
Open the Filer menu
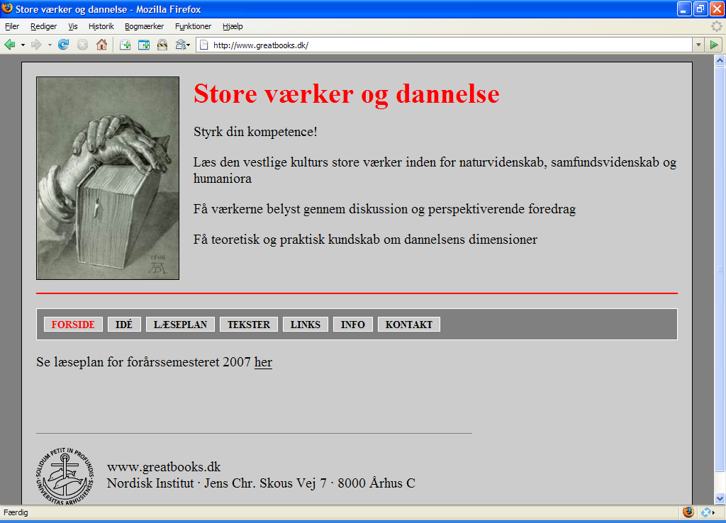12,26
